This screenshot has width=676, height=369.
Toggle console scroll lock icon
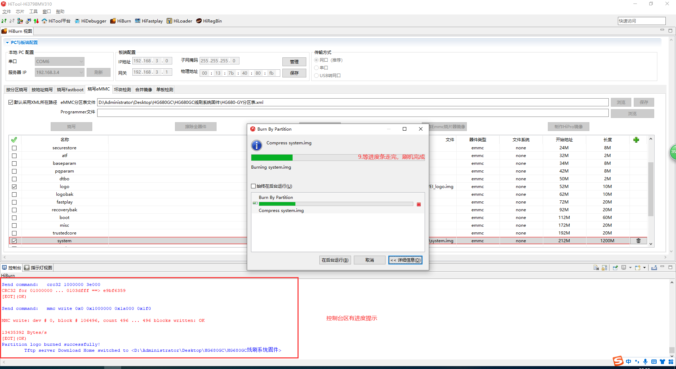coord(605,268)
